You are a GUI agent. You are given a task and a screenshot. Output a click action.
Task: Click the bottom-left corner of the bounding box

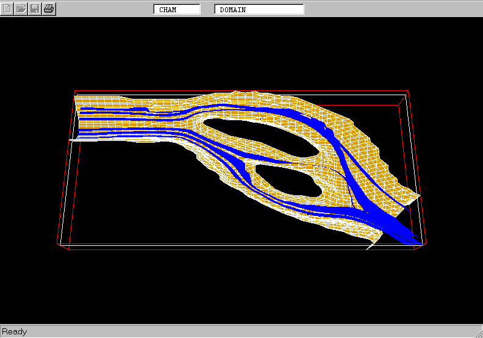59,245
